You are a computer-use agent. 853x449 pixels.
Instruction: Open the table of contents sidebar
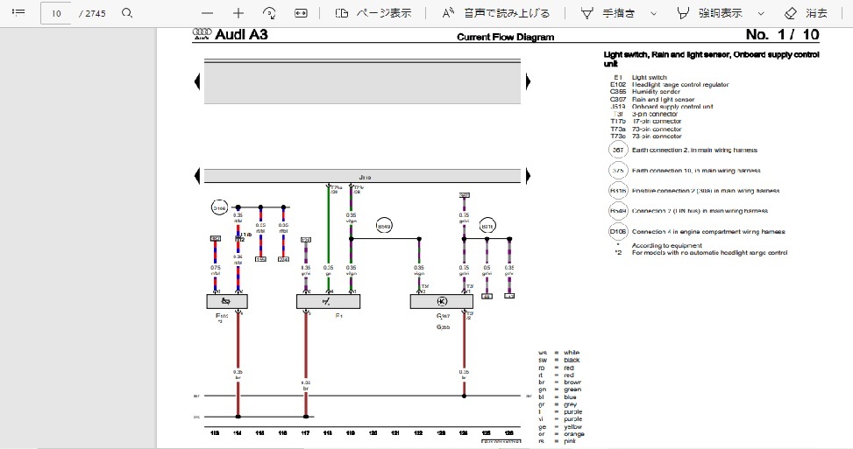coord(18,13)
